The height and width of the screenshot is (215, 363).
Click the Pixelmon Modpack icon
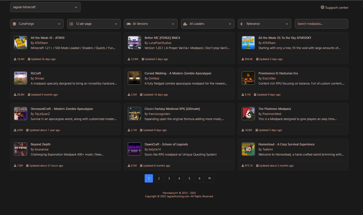248,114
